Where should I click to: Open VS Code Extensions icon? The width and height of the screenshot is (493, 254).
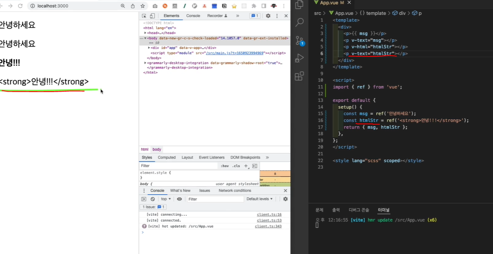tap(299, 76)
